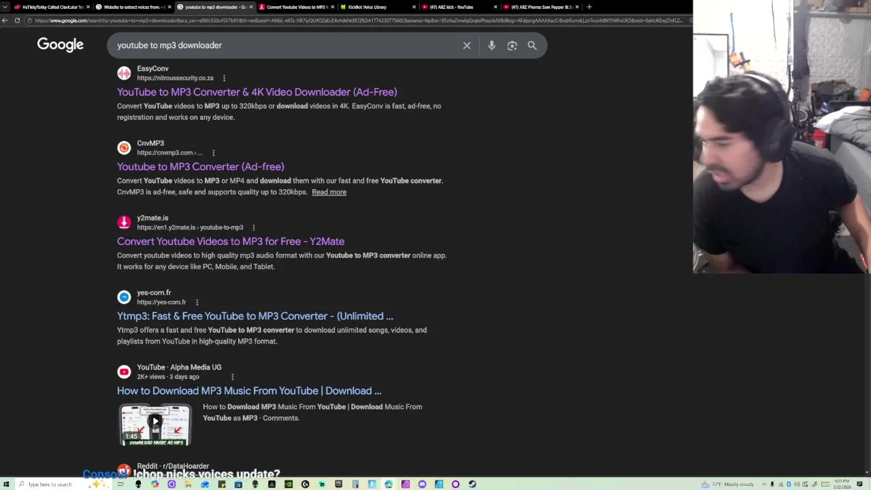This screenshot has width=871, height=490.
Task: Go to the Google logo homepage
Action: [x=61, y=45]
